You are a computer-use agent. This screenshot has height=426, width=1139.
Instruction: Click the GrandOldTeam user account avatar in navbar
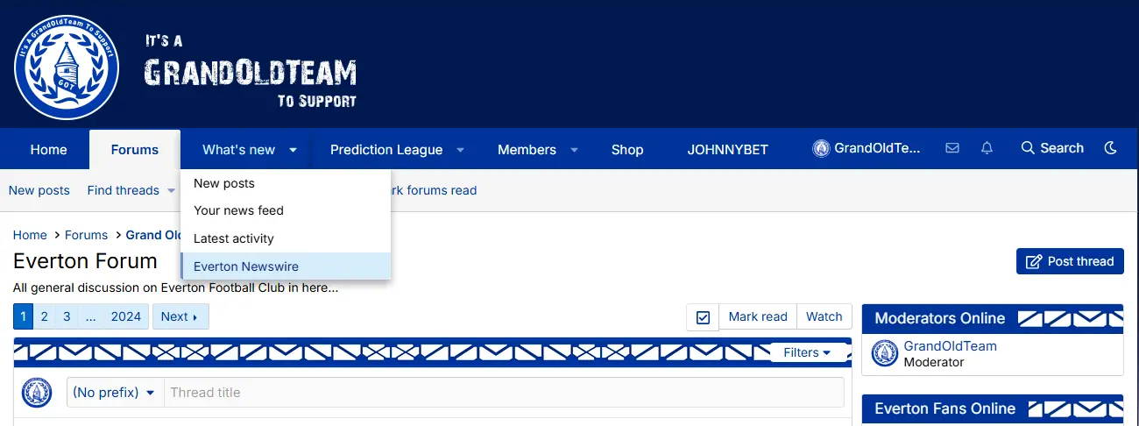821,148
